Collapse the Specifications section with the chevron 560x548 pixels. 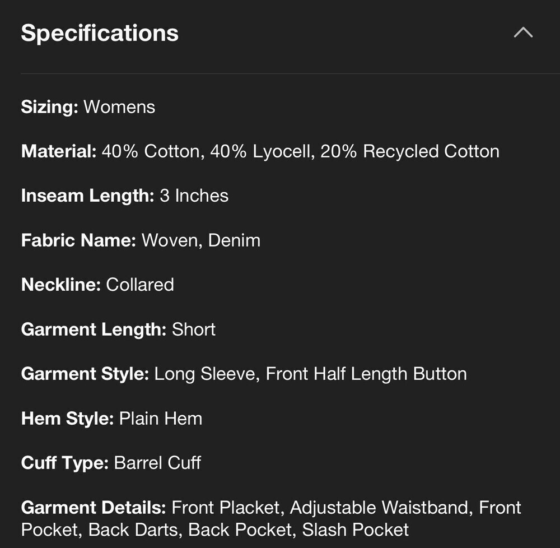coord(523,32)
